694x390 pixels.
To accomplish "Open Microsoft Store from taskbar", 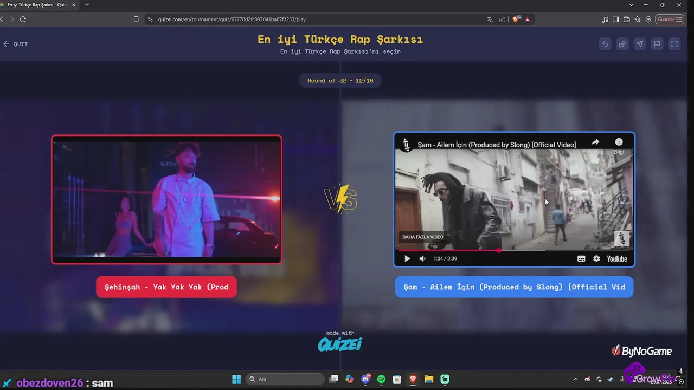I will pyautogui.click(x=397, y=379).
